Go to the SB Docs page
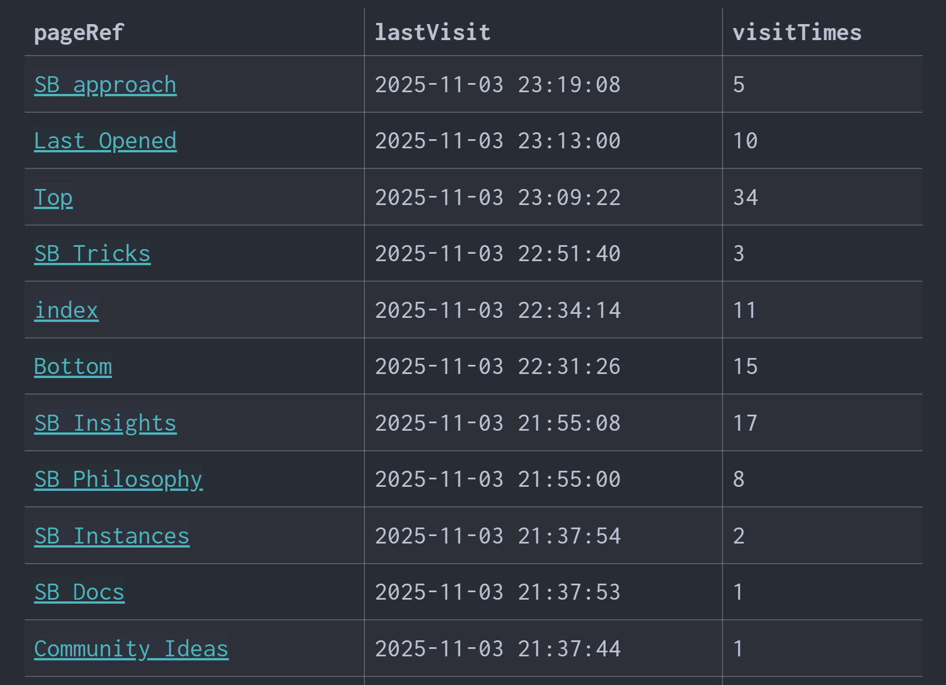 coord(79,592)
